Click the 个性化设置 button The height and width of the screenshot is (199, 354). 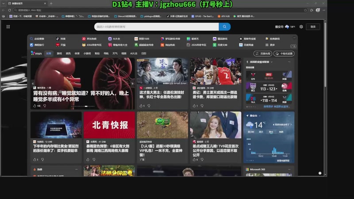[284, 54]
